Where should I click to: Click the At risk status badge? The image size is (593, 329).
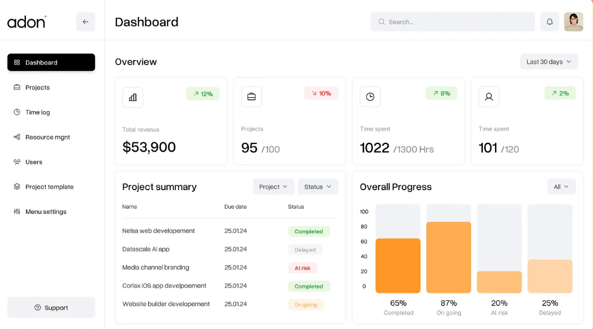pos(303,268)
